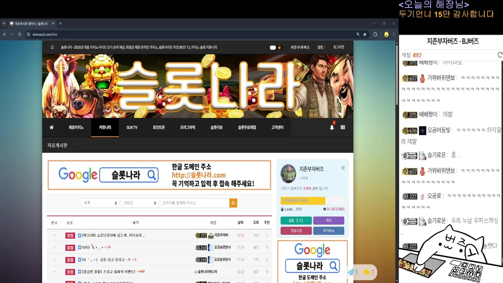Go forward with the browser forward arrow
Screen dimensions: 503x283
tap(12, 35)
